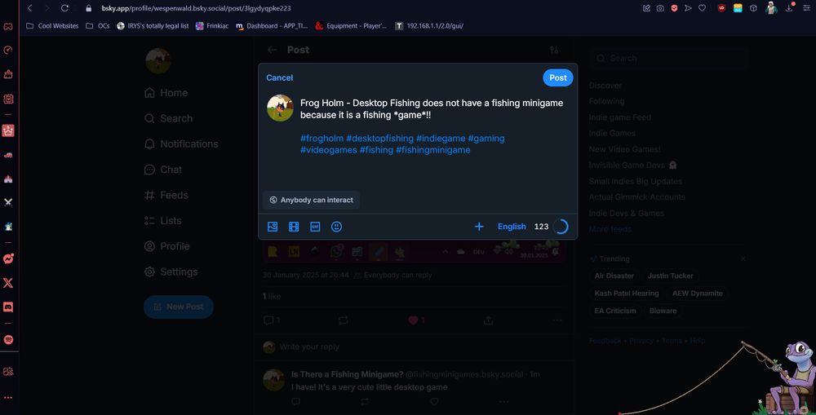The image size is (816, 415).
Task: Like the post with heart icon
Action: pos(413,320)
